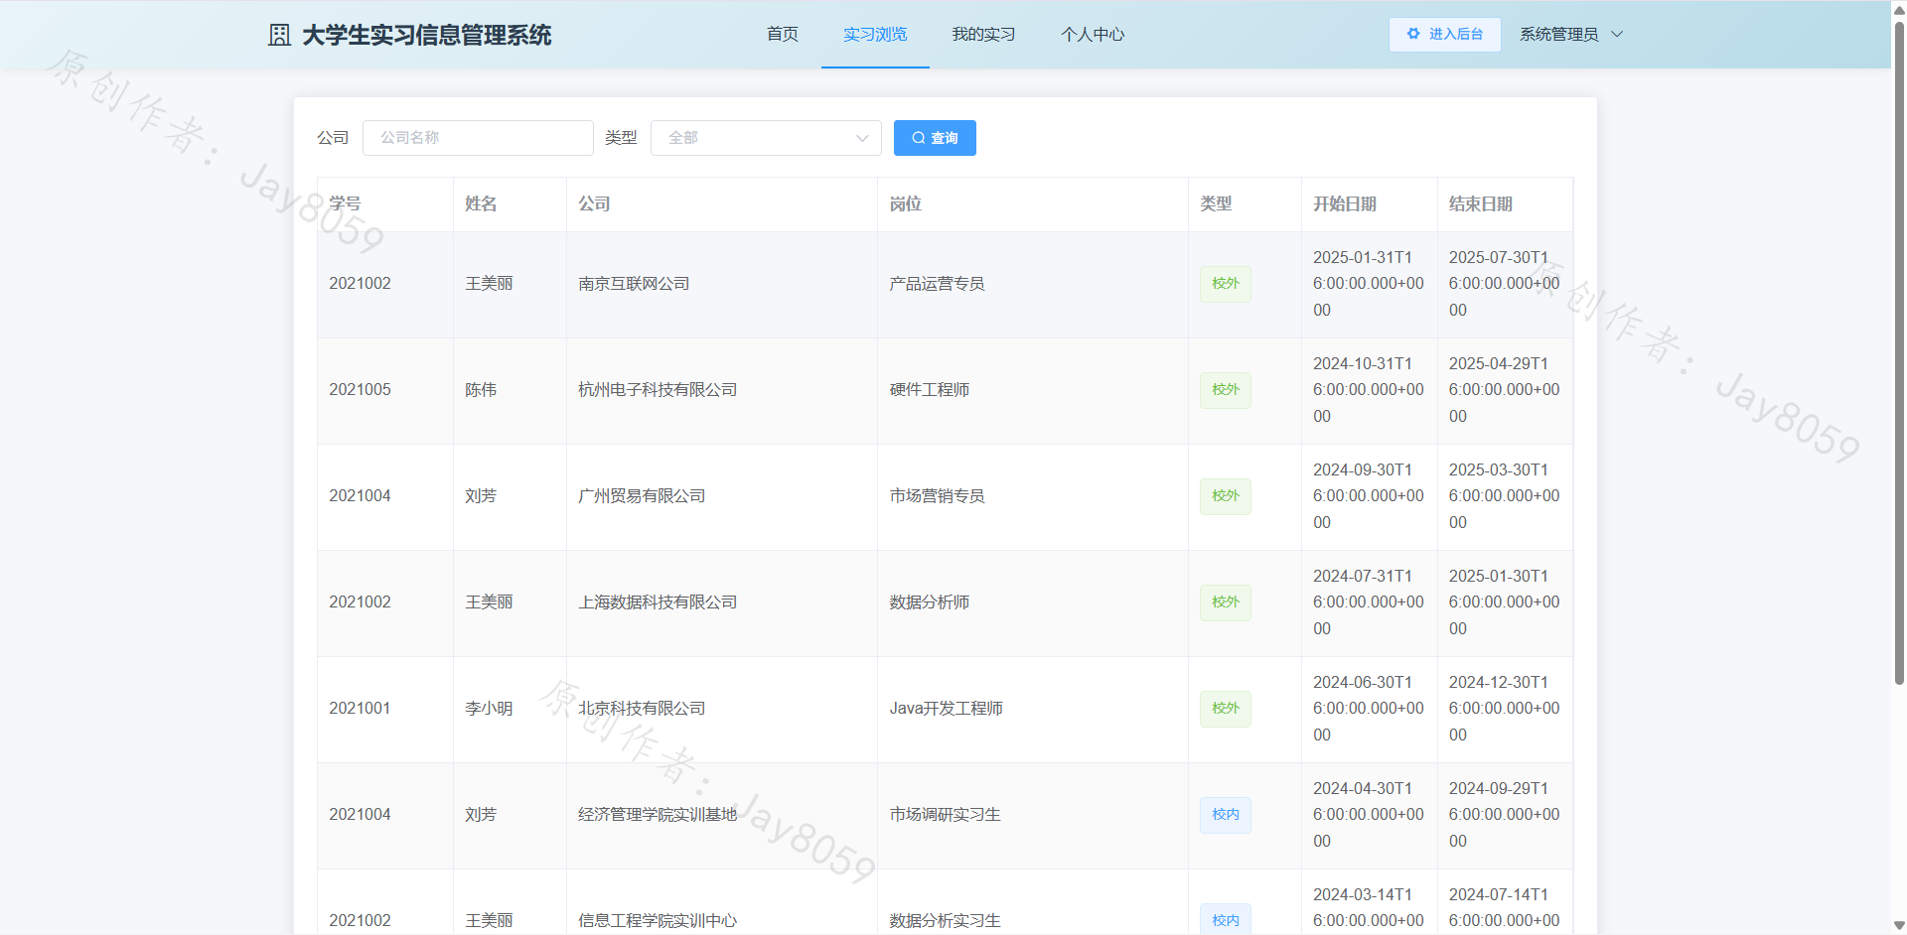Click the 系统管理员 user name
The image size is (1907, 935).
click(1558, 34)
